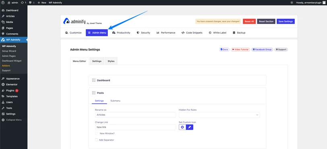Open Setup Wizard submenu link

pos(9,51)
